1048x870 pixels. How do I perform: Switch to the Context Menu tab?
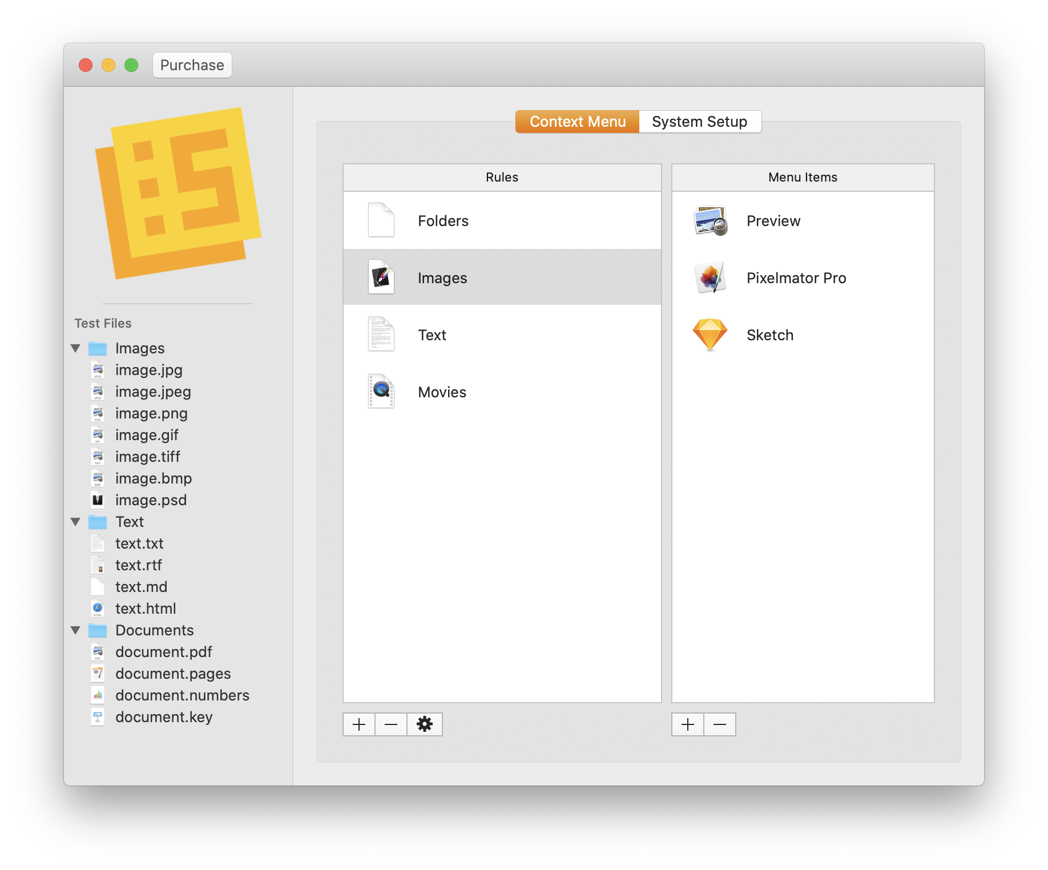pyautogui.click(x=577, y=122)
